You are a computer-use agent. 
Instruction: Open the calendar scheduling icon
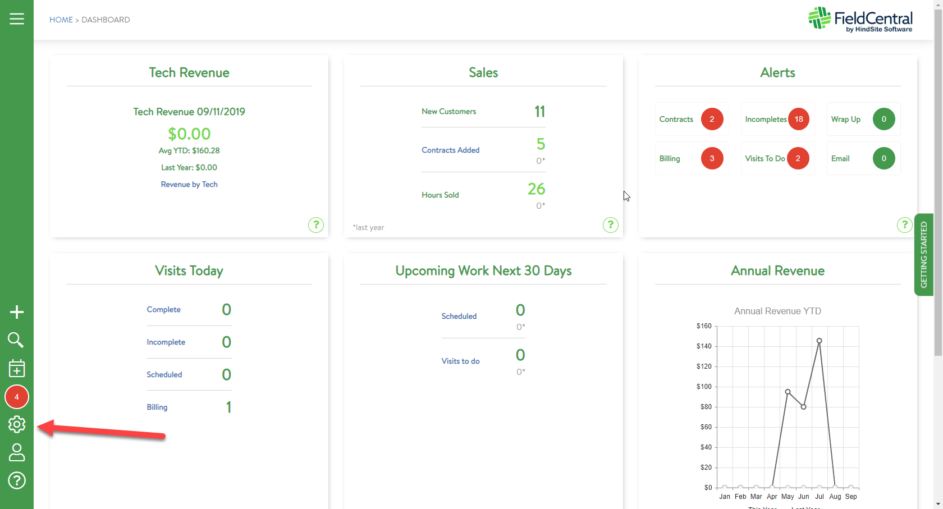[17, 369]
